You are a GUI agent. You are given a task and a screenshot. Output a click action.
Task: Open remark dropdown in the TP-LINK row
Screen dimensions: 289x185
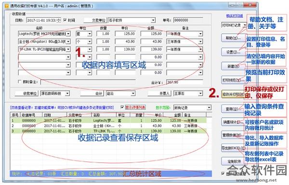click(x=200, y=49)
